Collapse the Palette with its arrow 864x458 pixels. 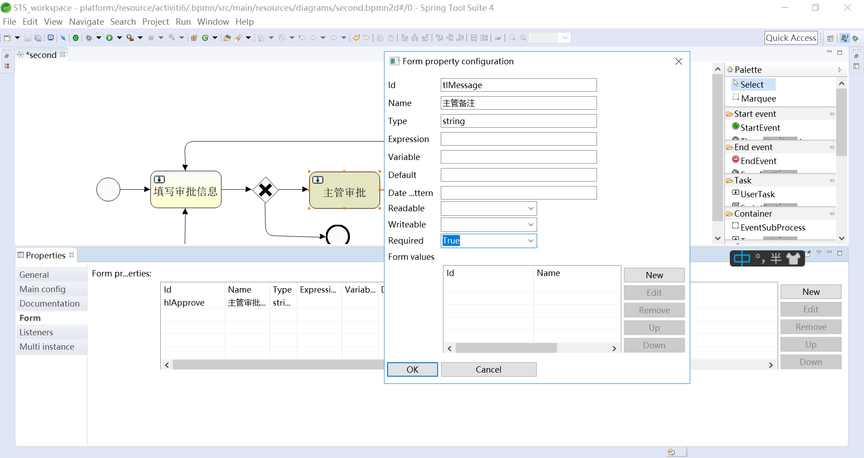point(840,70)
